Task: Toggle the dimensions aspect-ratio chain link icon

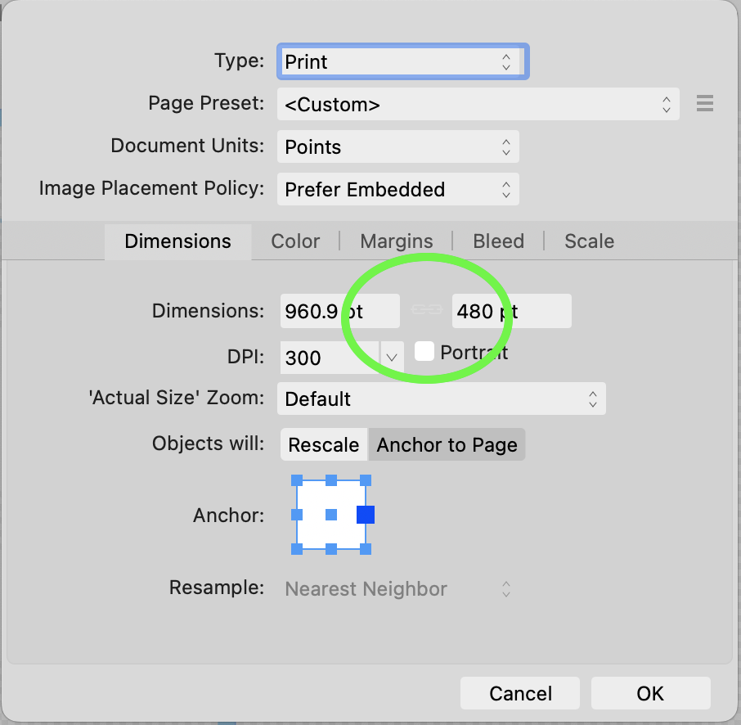Action: [x=426, y=310]
